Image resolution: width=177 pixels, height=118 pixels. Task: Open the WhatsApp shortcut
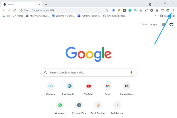pos(60,108)
